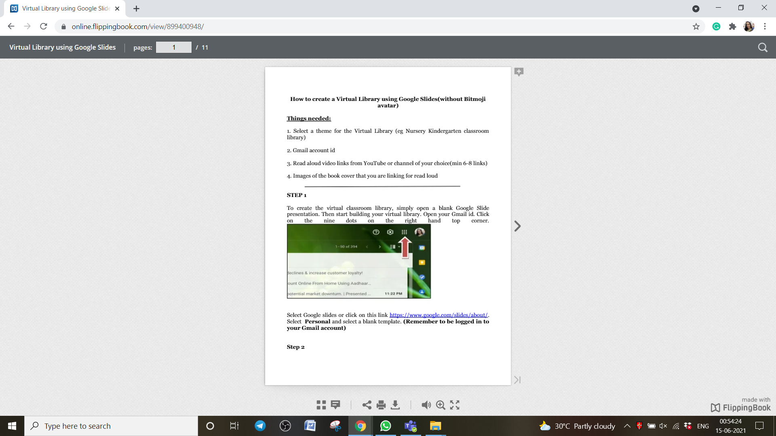Screen dimensions: 776x436
Task: Show hidden system tray icons
Action: pyautogui.click(x=627, y=426)
